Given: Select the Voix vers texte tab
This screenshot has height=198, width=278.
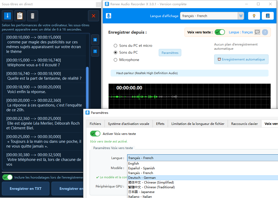Looking at the screenshot, I should click(x=270, y=124).
